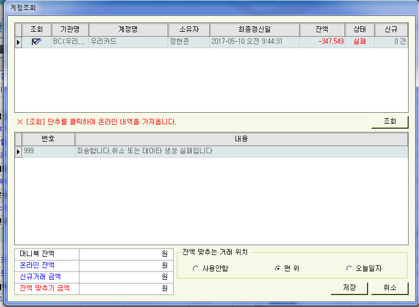Click the row arrow indicator of the account row
The image size is (419, 307).
[19, 42]
